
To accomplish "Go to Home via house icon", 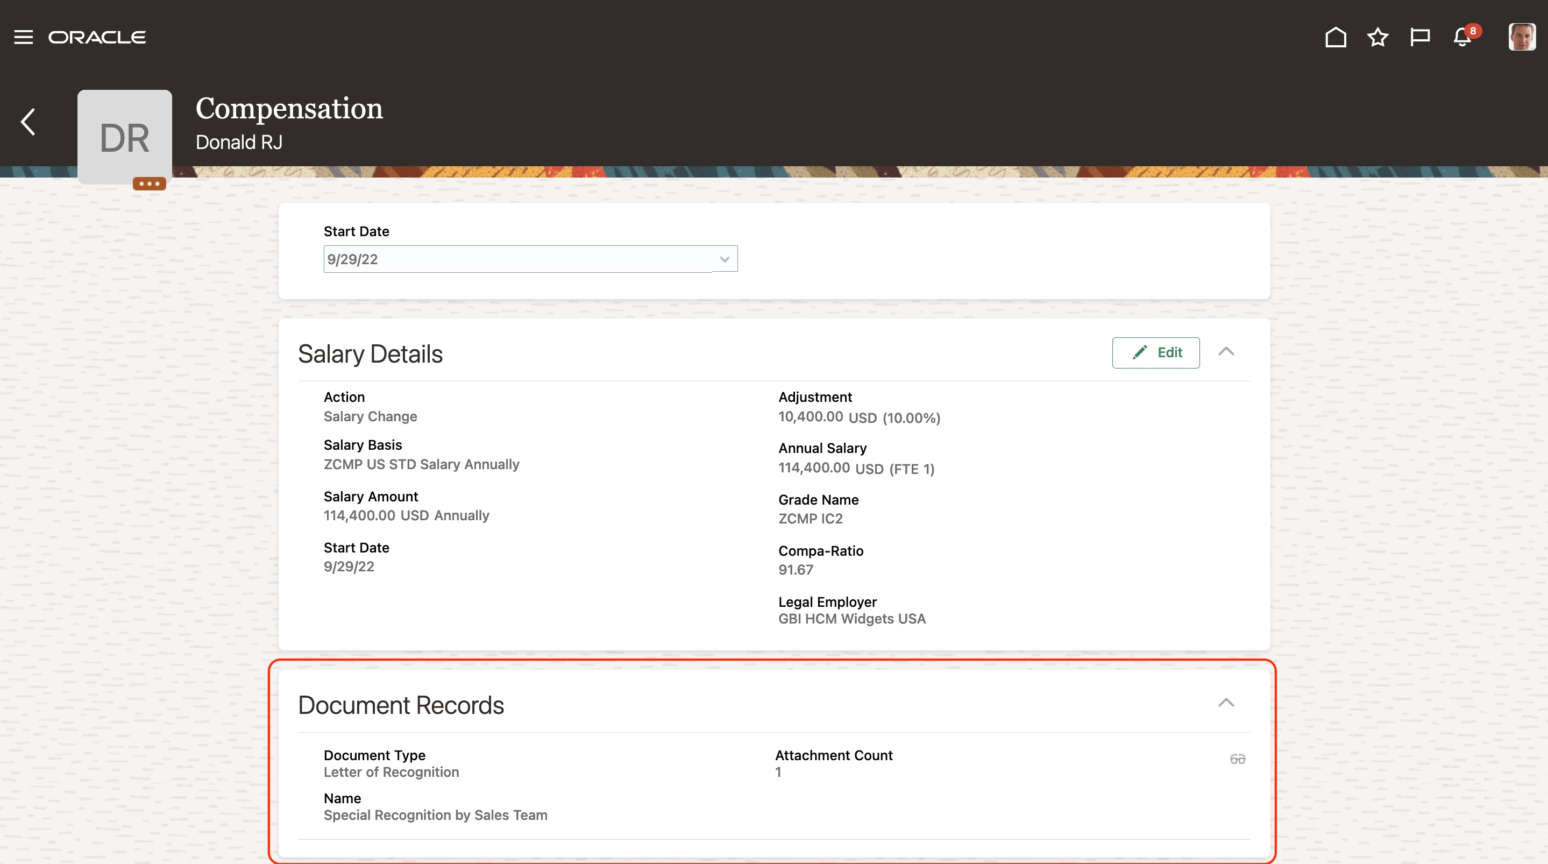I will point(1335,37).
